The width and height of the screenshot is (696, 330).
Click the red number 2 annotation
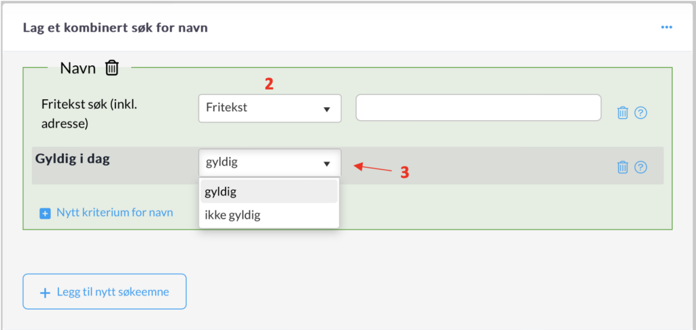pos(269,85)
